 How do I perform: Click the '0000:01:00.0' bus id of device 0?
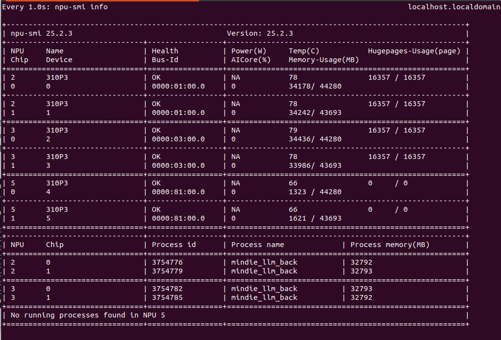point(178,87)
